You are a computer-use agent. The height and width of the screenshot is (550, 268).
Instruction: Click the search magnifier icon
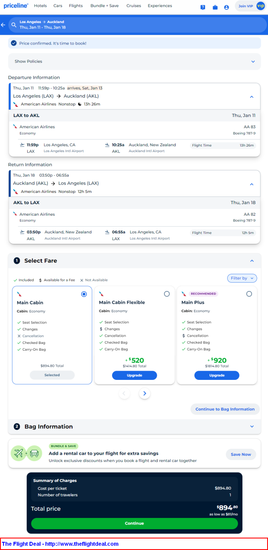(x=14, y=25)
